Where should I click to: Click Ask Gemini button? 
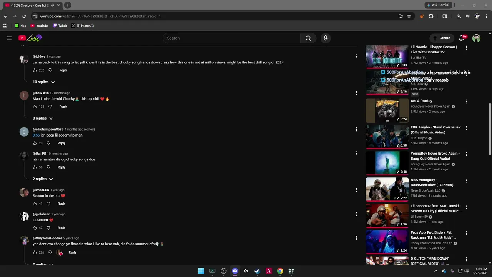437,5
